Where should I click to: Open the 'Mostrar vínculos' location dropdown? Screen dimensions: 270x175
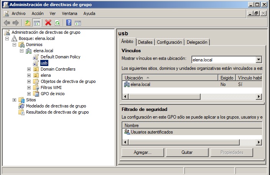[258, 59]
